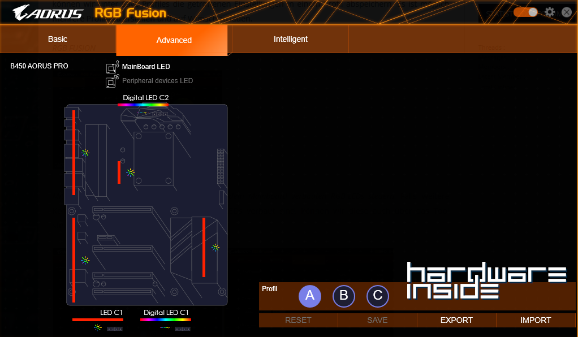Select the red LED bar along the audio section
This screenshot has height=337, width=578.
coord(74,260)
